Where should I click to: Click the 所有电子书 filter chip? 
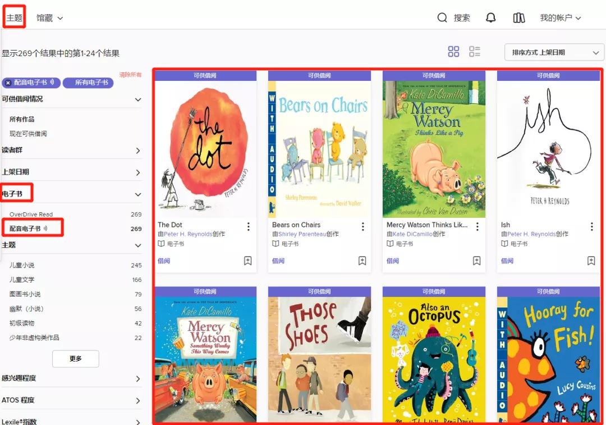88,83
